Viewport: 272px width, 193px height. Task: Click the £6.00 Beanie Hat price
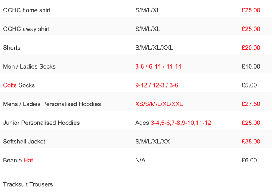(x=249, y=161)
